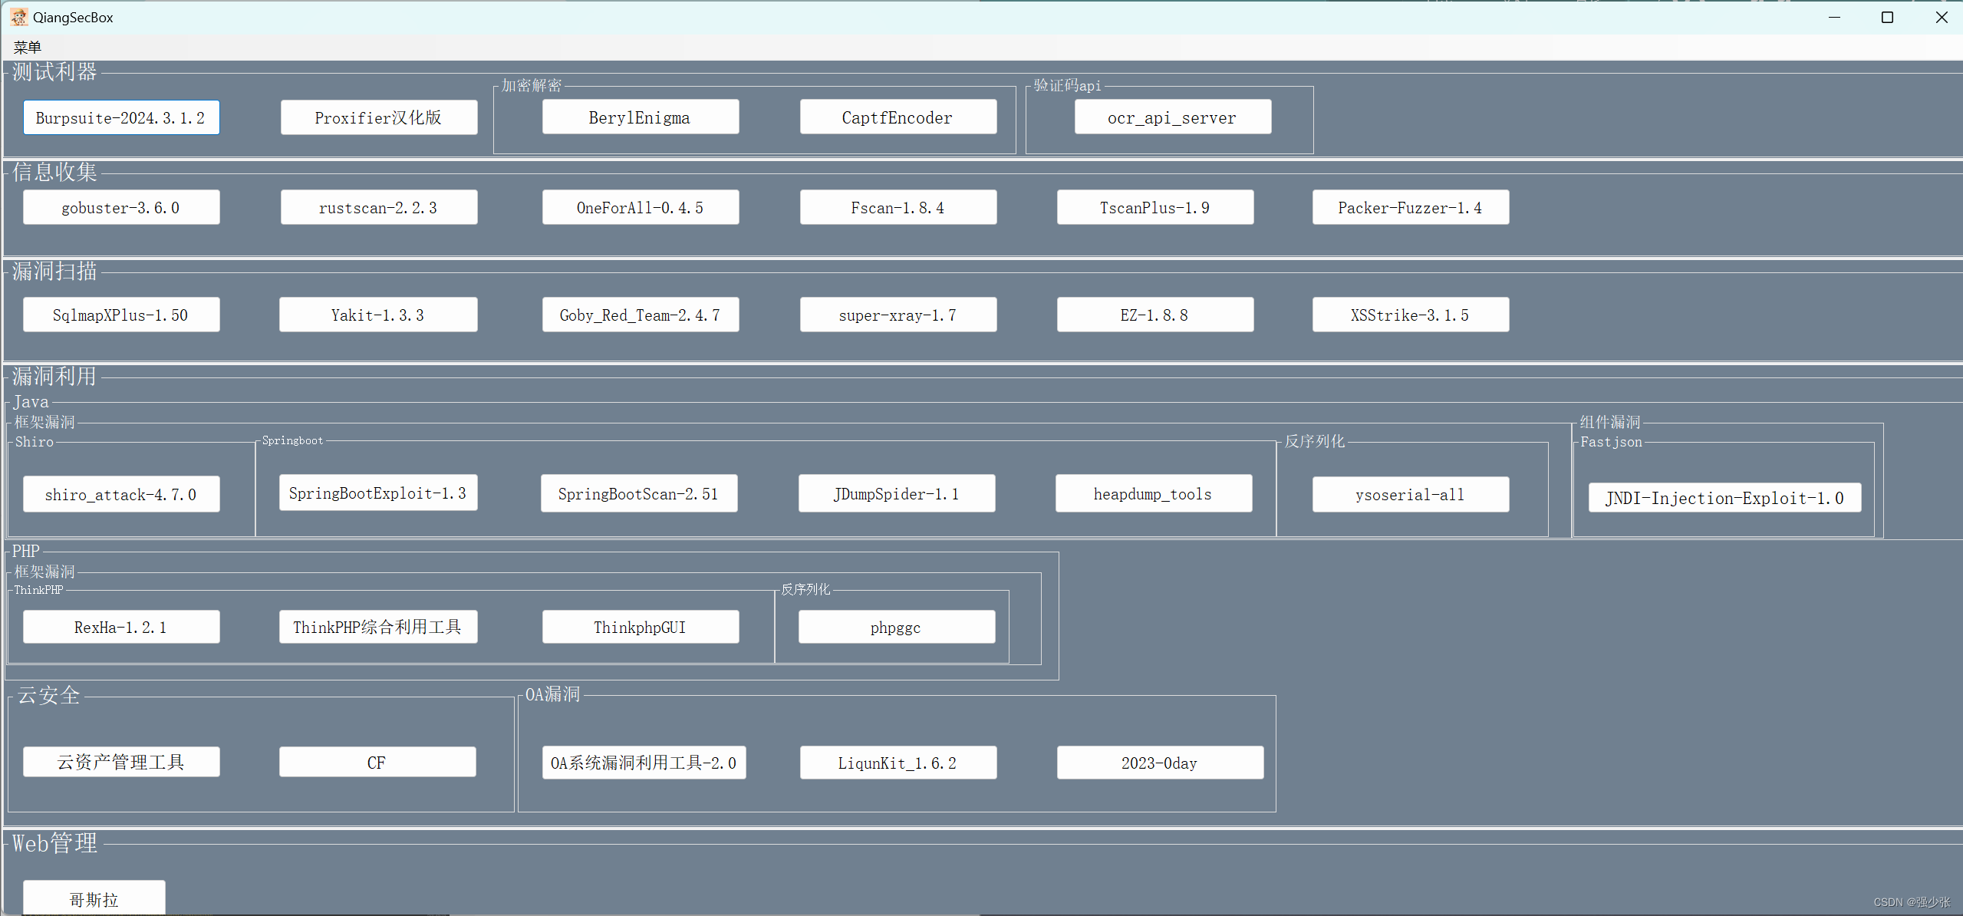Launch LiqunKit_1.6.2
The width and height of the screenshot is (1963, 916).
click(x=898, y=763)
